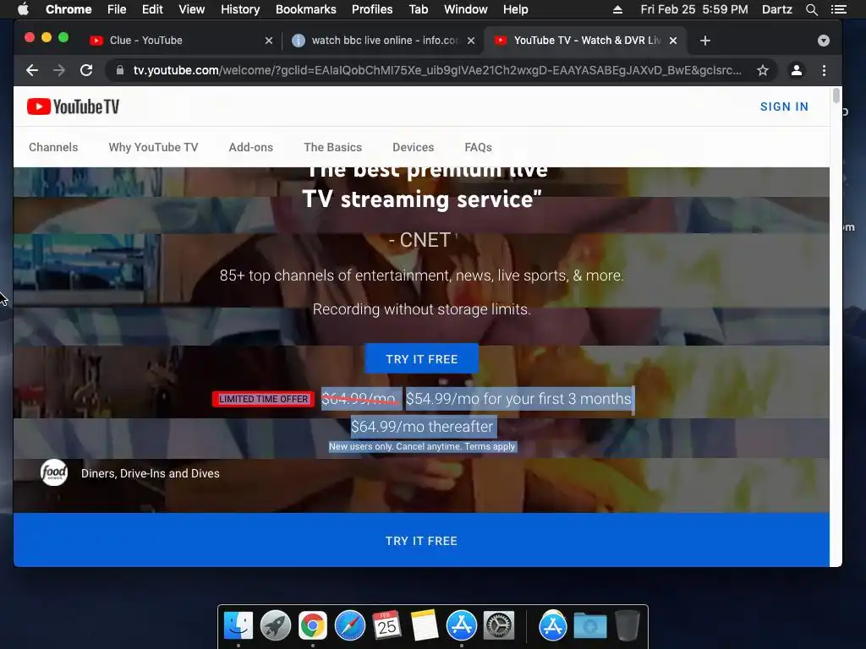
Task: Click the date and time display
Action: (694, 9)
